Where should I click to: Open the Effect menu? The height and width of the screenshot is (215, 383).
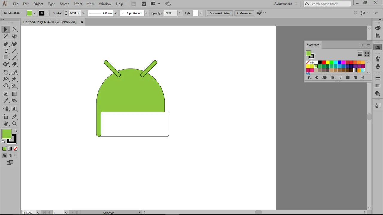click(78, 4)
